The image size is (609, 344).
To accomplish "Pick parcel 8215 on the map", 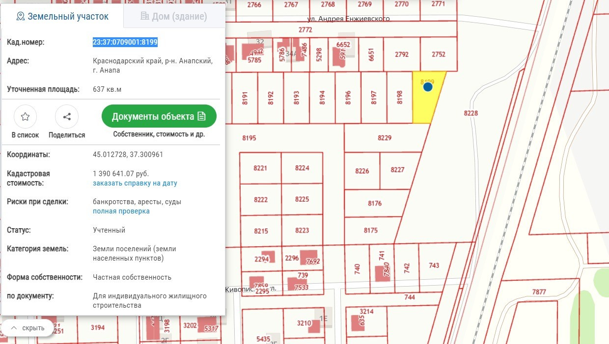I will (261, 231).
